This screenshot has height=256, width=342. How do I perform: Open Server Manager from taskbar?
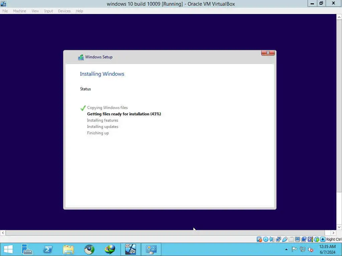point(27,249)
